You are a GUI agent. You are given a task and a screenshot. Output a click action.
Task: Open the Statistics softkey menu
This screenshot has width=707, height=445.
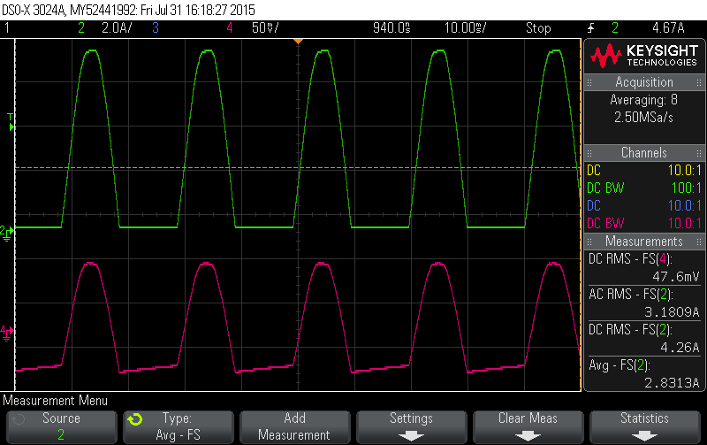click(645, 426)
